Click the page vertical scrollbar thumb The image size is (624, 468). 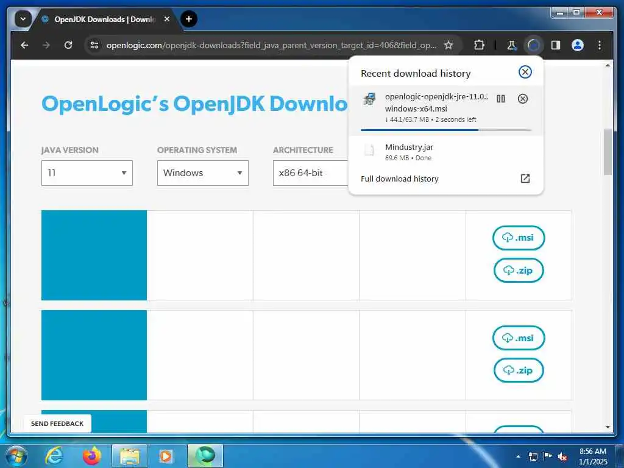click(x=608, y=152)
